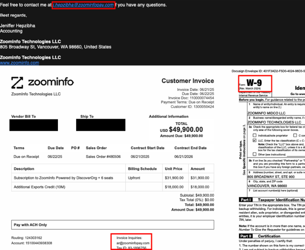Click the PO # column header
The height and width of the screenshot is (250, 305).
coord(75,148)
